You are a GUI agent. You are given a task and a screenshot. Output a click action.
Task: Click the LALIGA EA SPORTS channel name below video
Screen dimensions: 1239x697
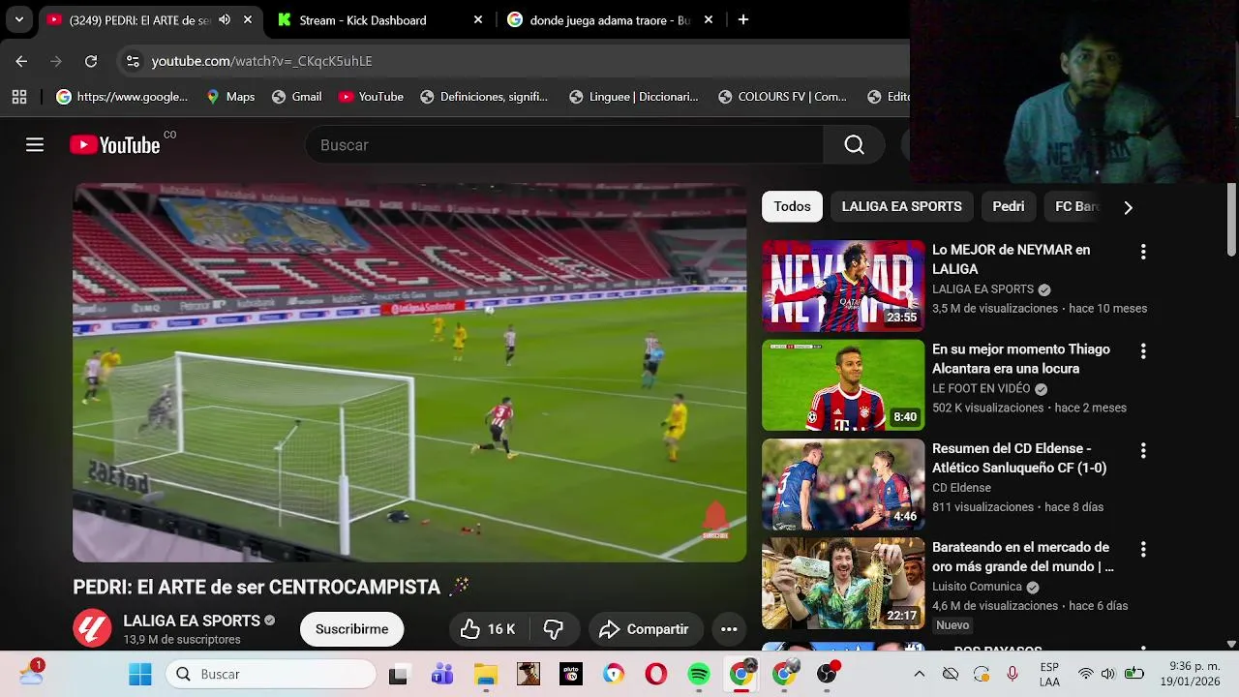(192, 621)
